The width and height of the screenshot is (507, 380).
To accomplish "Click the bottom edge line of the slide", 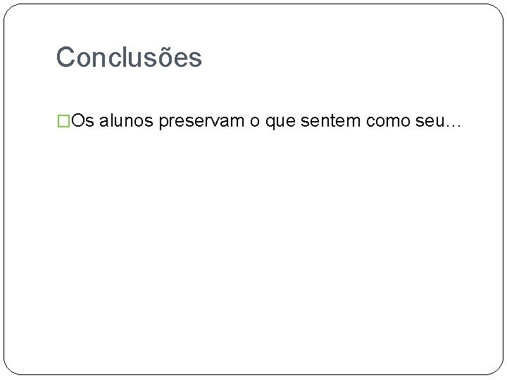I will click(254, 374).
